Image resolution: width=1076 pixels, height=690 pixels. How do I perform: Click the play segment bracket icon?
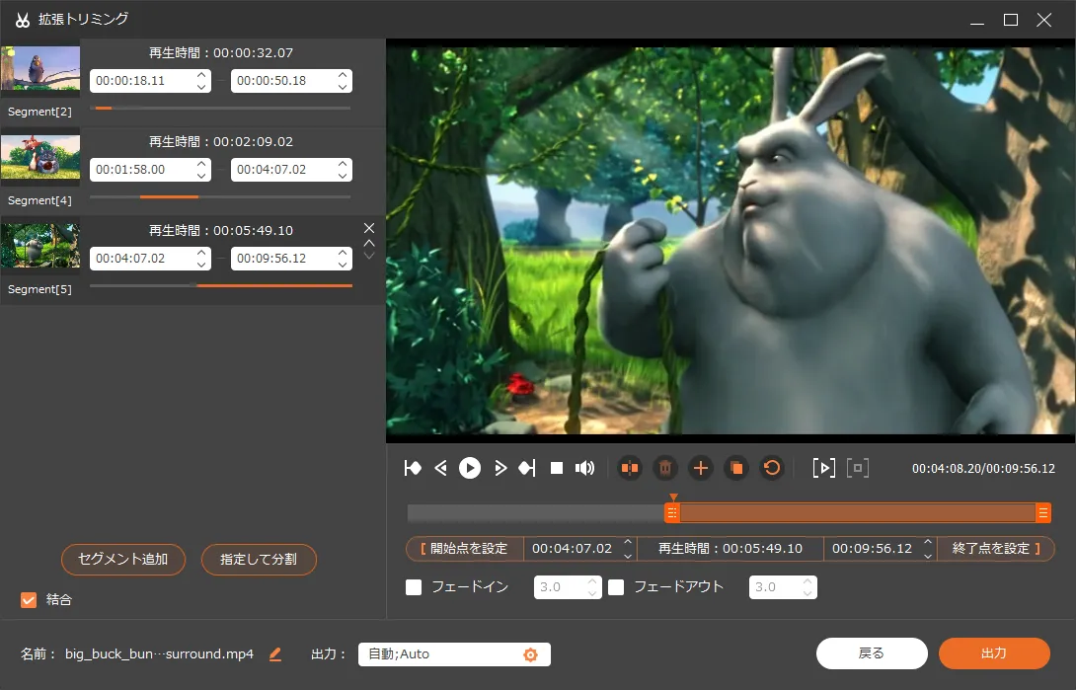coord(823,468)
